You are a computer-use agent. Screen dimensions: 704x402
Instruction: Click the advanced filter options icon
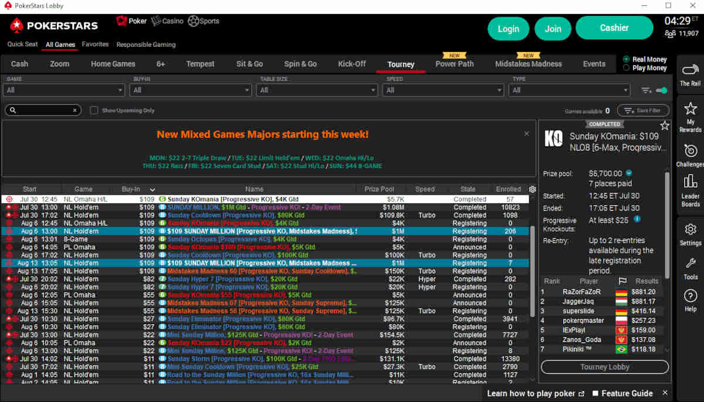[647, 90]
